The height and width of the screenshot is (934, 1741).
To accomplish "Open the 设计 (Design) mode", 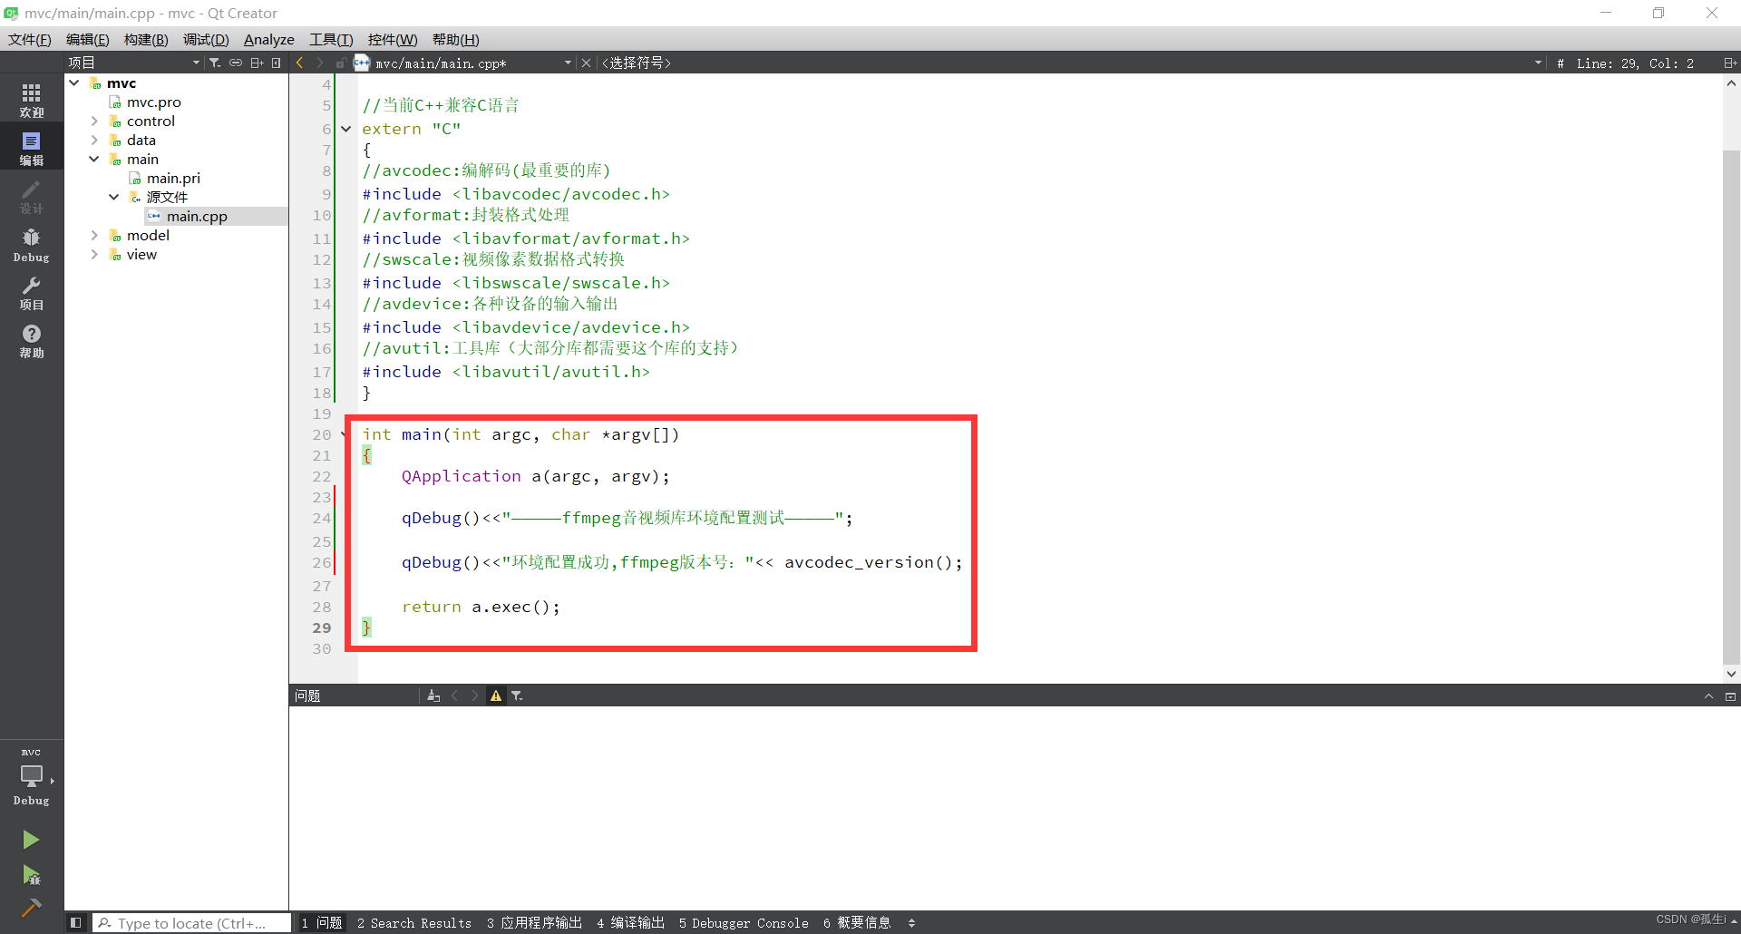I will point(32,196).
